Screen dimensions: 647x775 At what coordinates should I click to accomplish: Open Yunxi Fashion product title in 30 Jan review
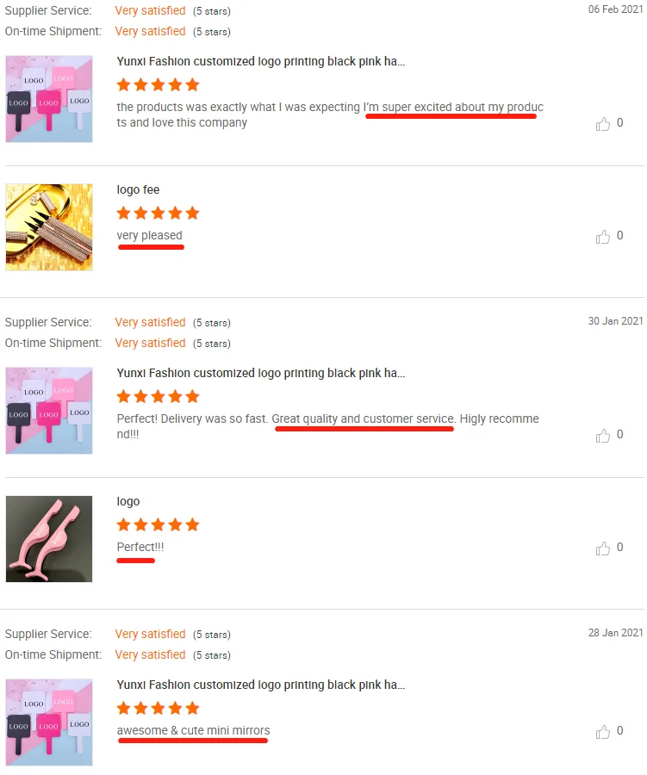point(261,373)
